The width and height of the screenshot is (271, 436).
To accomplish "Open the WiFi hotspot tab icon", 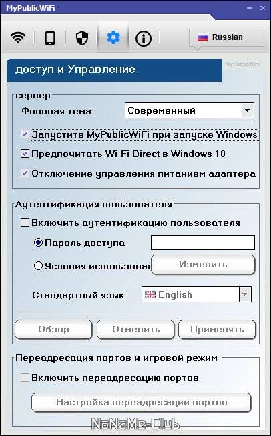I will coord(18,37).
